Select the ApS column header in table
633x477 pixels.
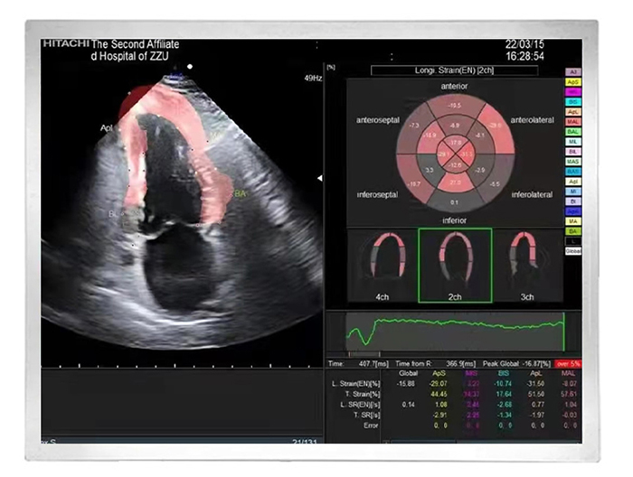[442, 371]
